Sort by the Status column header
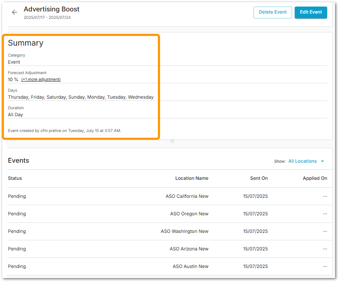 point(15,178)
